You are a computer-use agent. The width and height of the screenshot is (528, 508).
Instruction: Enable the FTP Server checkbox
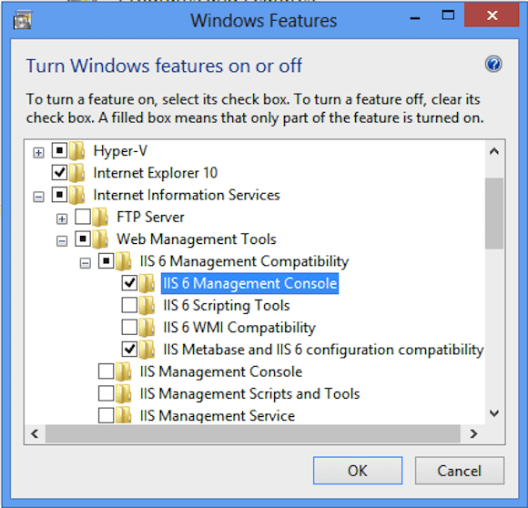click(x=83, y=217)
